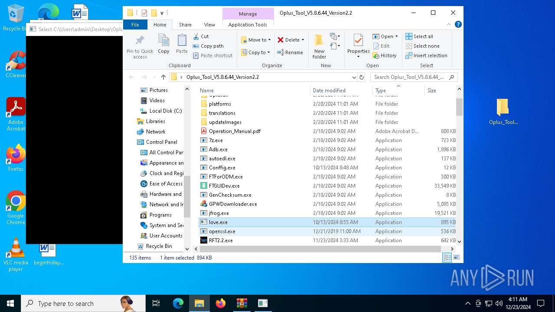
Task: Click the Copy ribbon icon
Action: point(163,44)
